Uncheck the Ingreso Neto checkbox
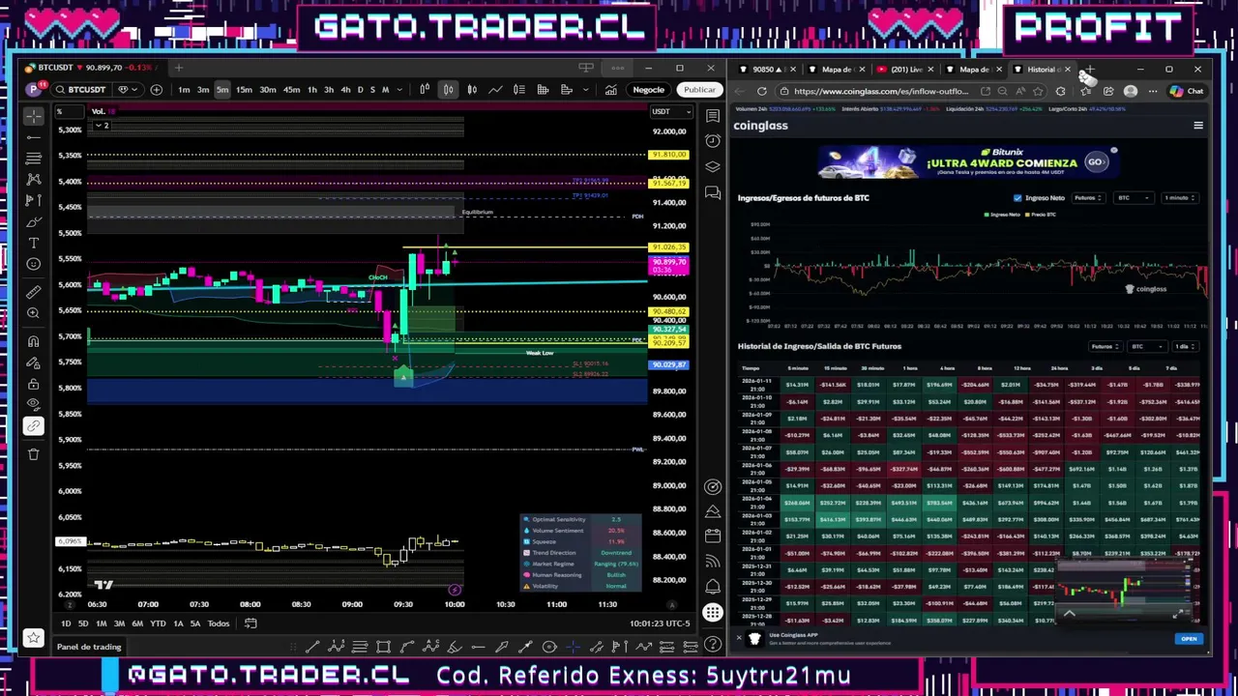This screenshot has height=696, width=1238. point(1017,198)
